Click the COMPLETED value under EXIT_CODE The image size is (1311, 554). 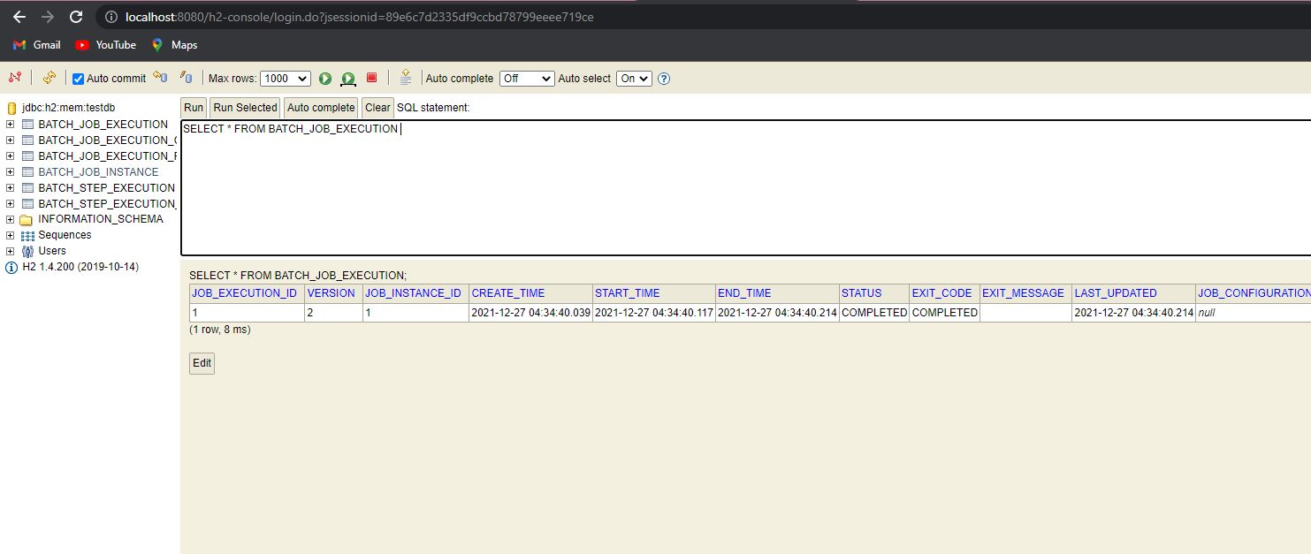coord(945,313)
